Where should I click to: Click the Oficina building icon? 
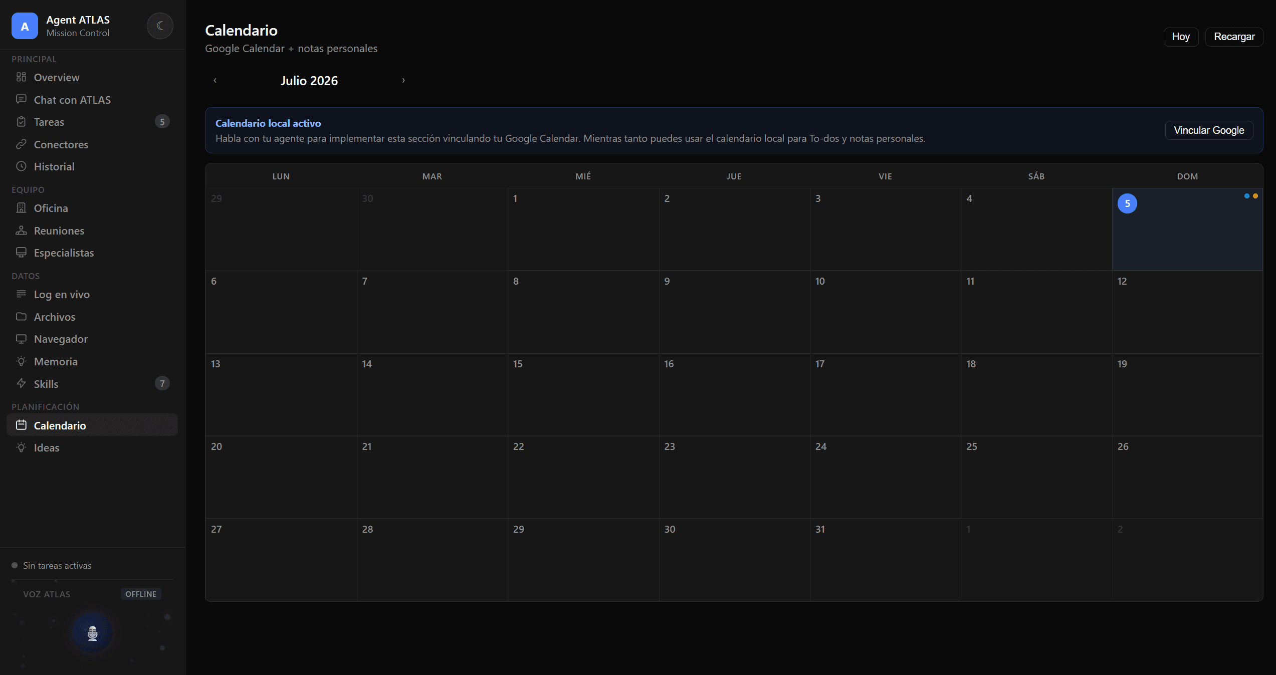(21, 208)
